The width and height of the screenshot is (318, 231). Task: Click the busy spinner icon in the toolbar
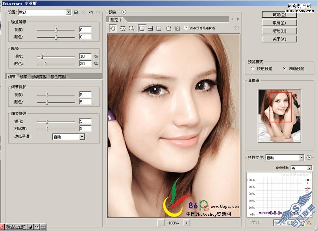(237, 28)
